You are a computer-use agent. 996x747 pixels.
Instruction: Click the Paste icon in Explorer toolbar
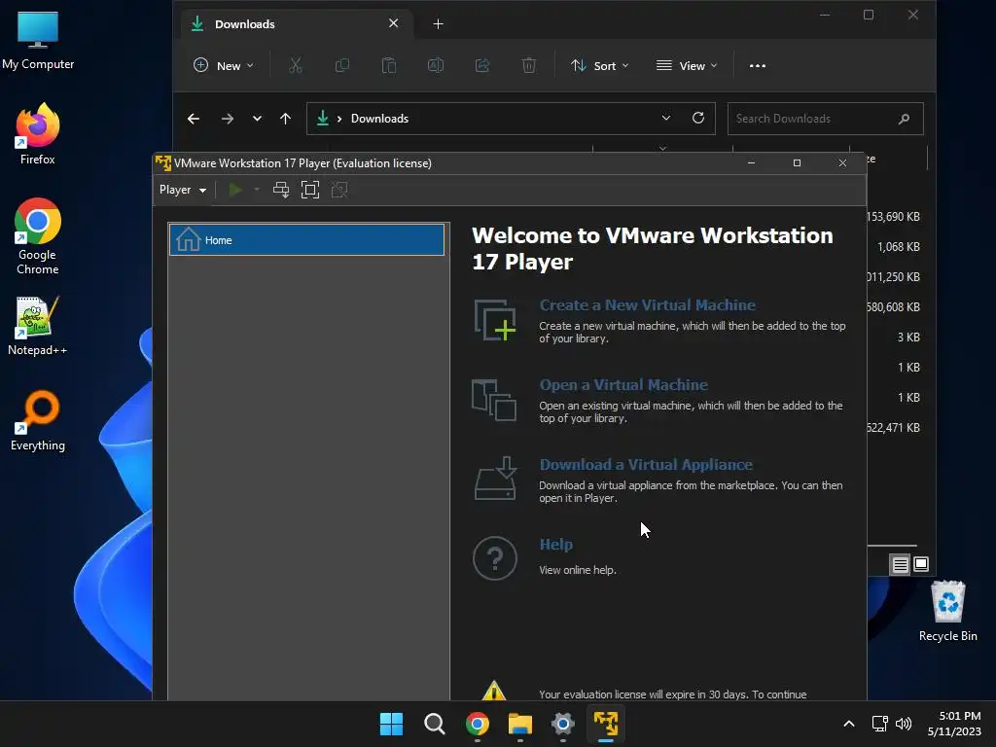[x=389, y=65]
